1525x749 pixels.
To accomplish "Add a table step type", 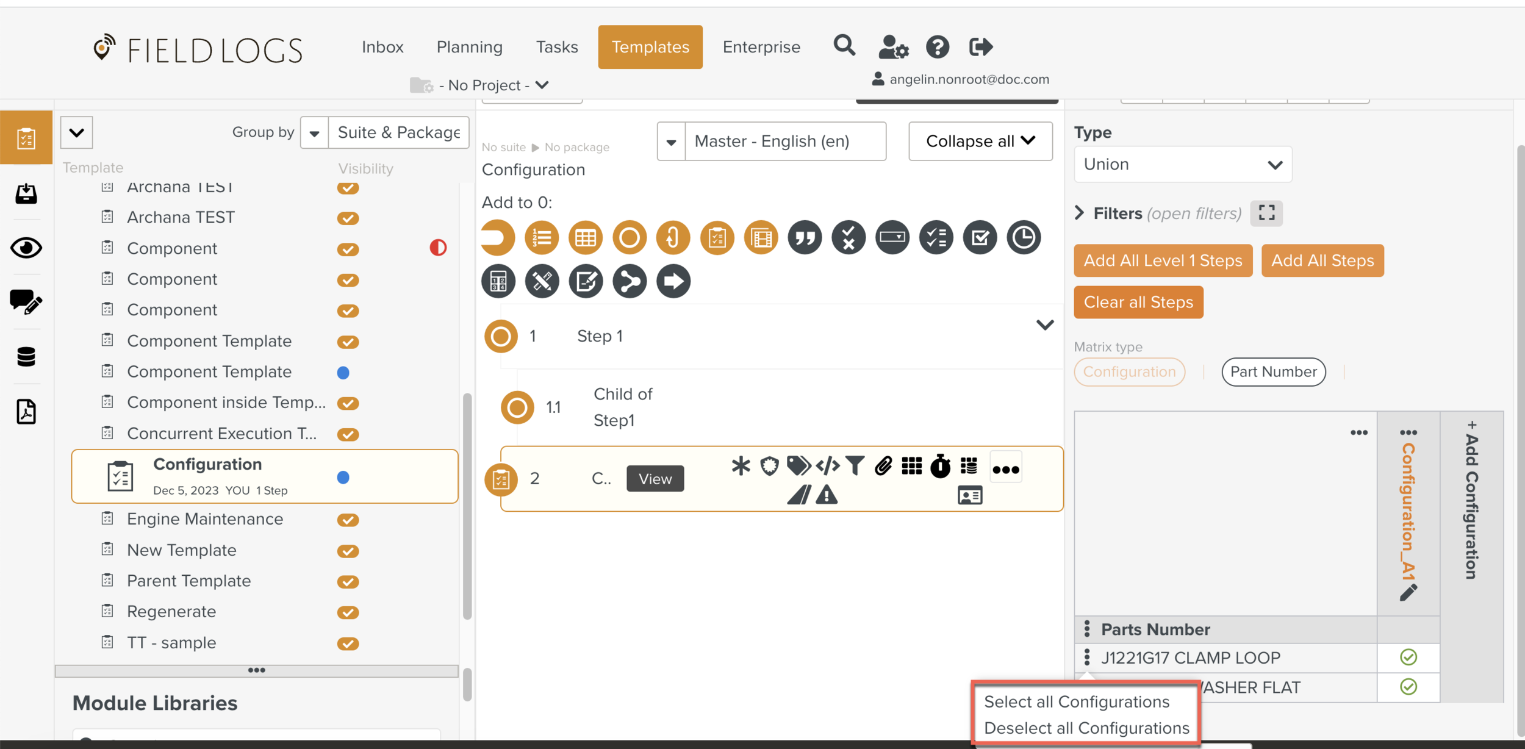I will [586, 237].
